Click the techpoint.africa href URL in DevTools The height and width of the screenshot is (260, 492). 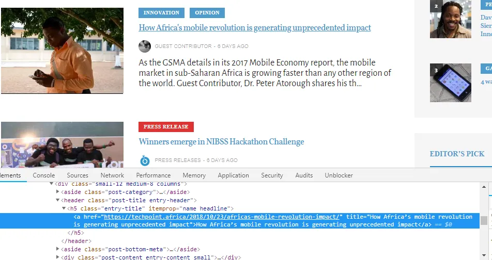(x=223, y=217)
